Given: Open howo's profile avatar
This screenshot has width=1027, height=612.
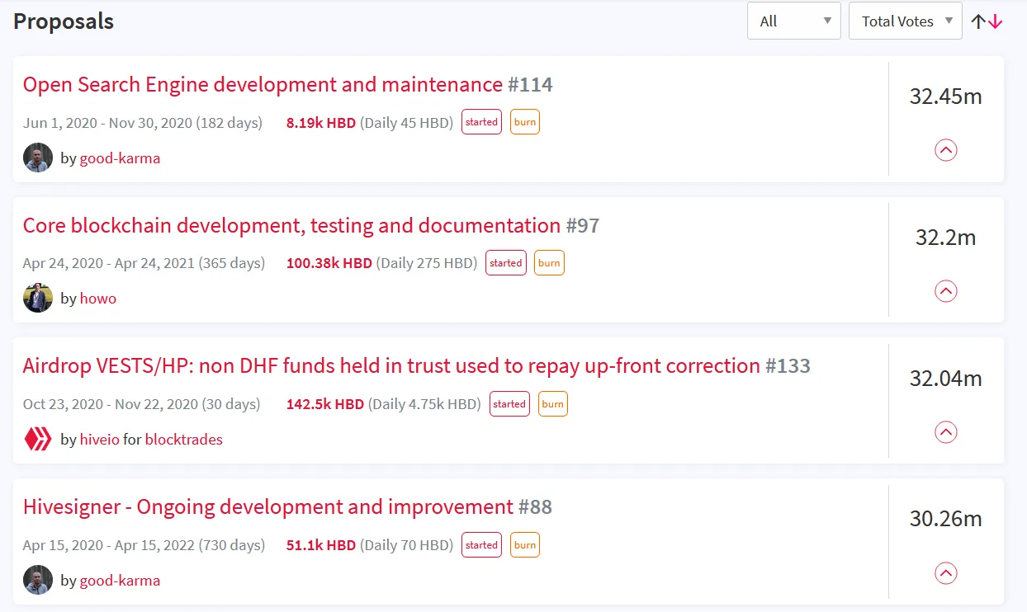Looking at the screenshot, I should click(x=38, y=298).
